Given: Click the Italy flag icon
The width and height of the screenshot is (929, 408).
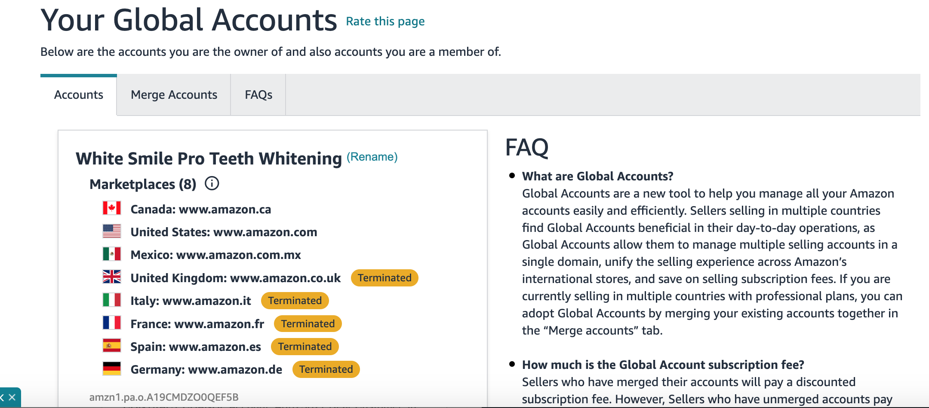Looking at the screenshot, I should pyautogui.click(x=112, y=300).
